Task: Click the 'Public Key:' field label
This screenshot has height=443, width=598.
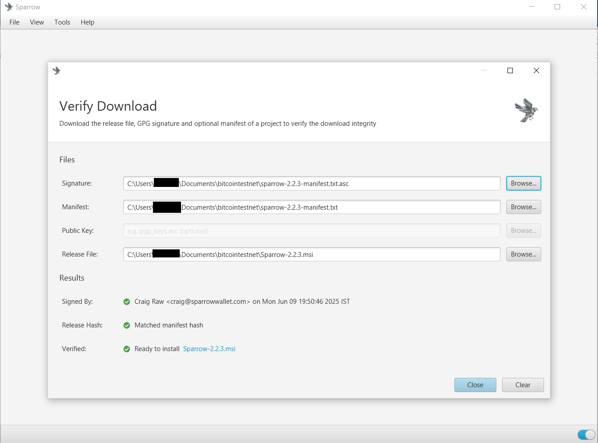Action: (78, 231)
